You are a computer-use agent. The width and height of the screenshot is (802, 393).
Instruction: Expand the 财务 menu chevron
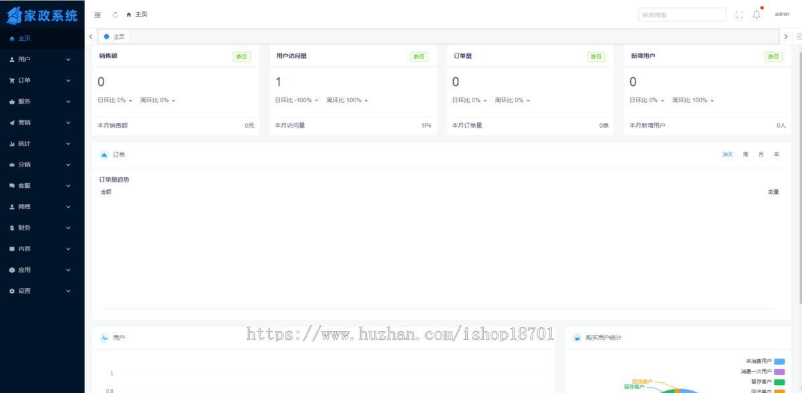(x=68, y=228)
